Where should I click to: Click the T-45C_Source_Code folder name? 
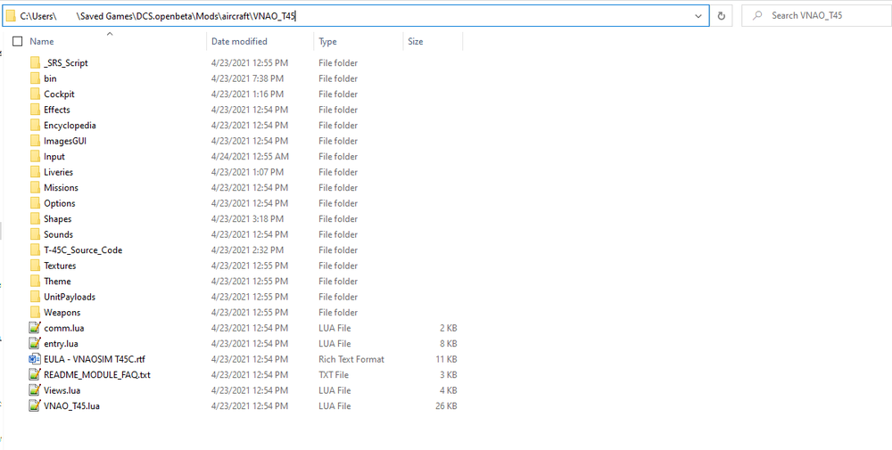[x=83, y=250]
